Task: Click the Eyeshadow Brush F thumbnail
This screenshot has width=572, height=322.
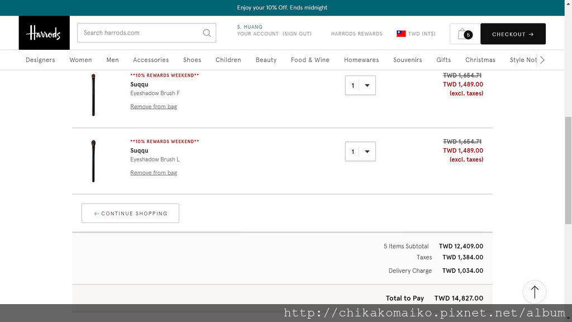Action: (x=93, y=95)
